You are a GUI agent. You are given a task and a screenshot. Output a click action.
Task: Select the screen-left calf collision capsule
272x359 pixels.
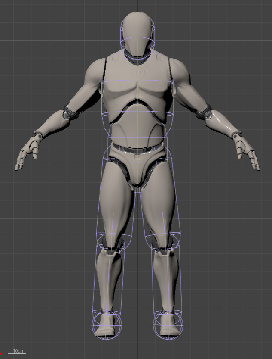(x=109, y=279)
